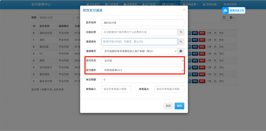The width and height of the screenshot is (266, 131).
Task: Click the info icon beside 通道模式
Action: pos(181,51)
